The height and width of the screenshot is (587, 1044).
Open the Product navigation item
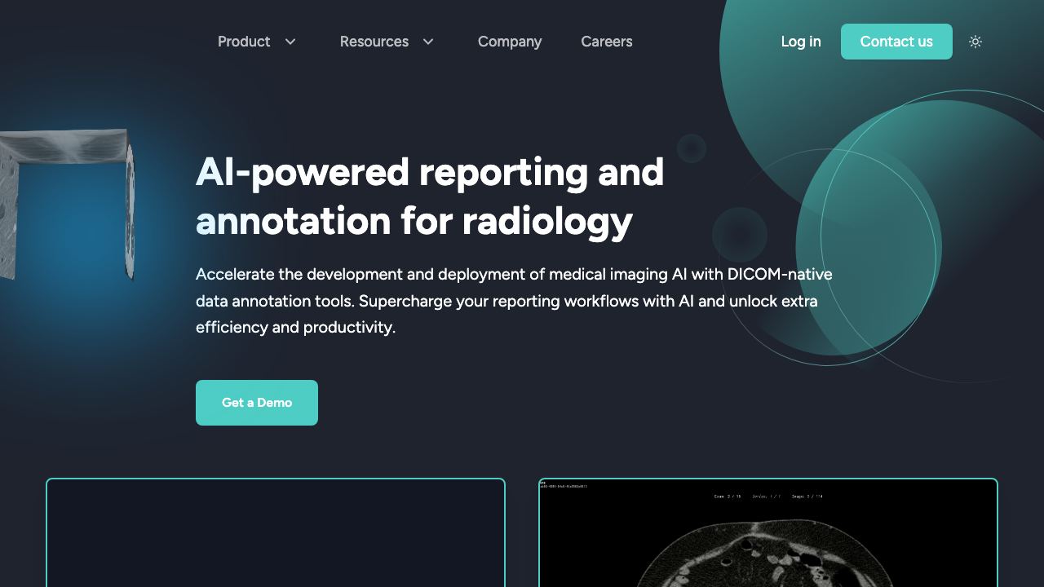pyautogui.click(x=244, y=42)
